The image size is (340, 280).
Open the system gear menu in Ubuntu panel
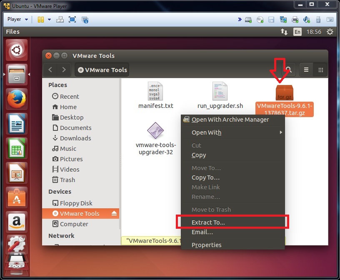pyautogui.click(x=330, y=32)
